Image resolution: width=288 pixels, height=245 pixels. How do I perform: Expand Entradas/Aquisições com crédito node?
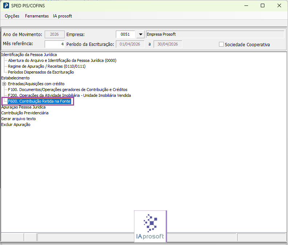[4, 84]
